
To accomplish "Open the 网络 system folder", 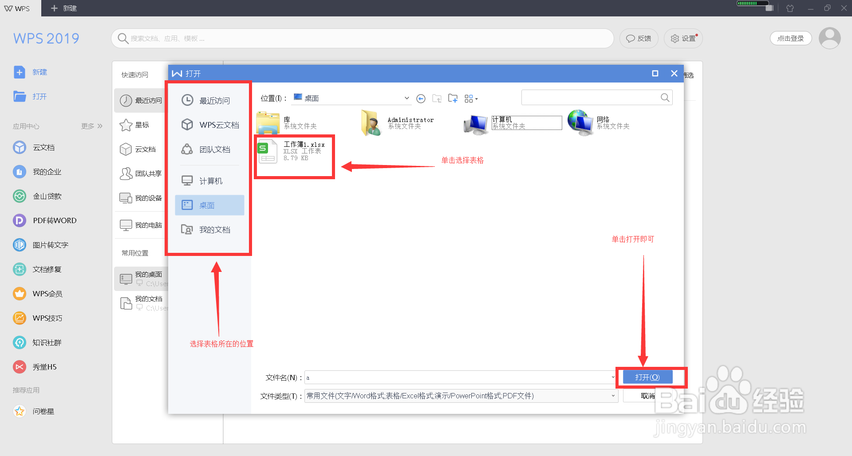I will tap(599, 123).
